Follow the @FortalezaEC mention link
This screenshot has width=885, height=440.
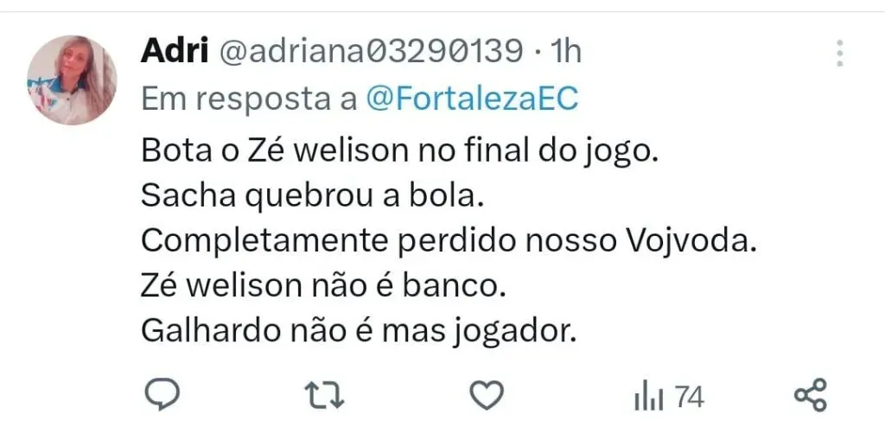pos(472,99)
